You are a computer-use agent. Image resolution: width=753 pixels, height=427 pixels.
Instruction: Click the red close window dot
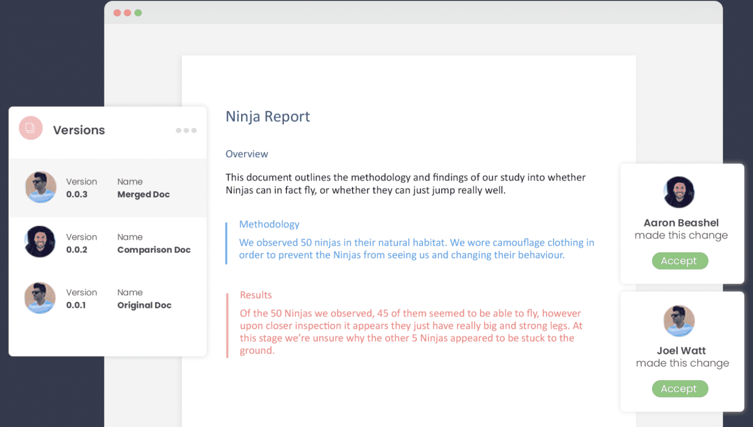(117, 13)
